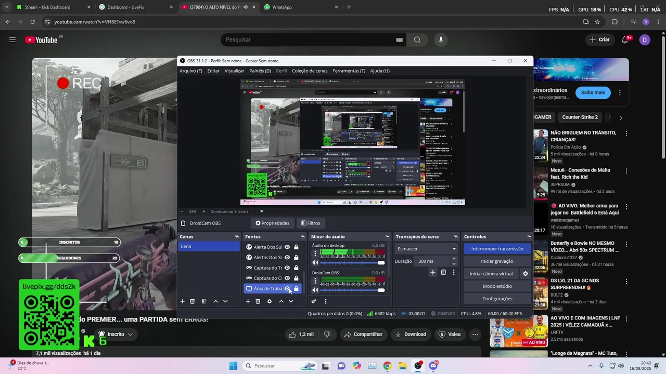Undock the Mixer de áudio panel
666x374 pixels.
[387, 237]
